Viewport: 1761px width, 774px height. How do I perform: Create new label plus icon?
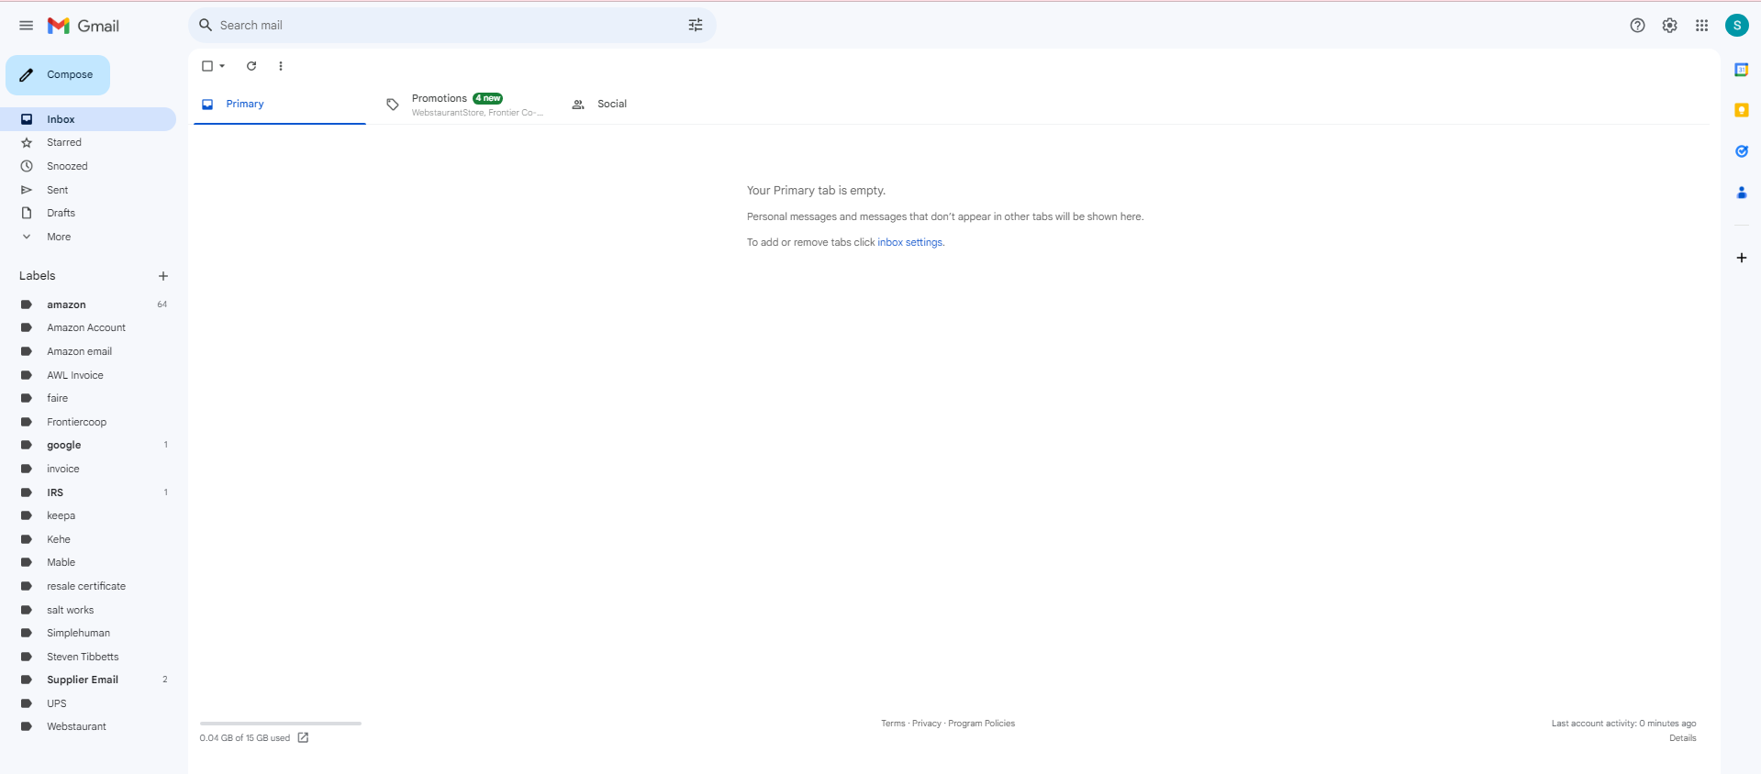click(163, 276)
